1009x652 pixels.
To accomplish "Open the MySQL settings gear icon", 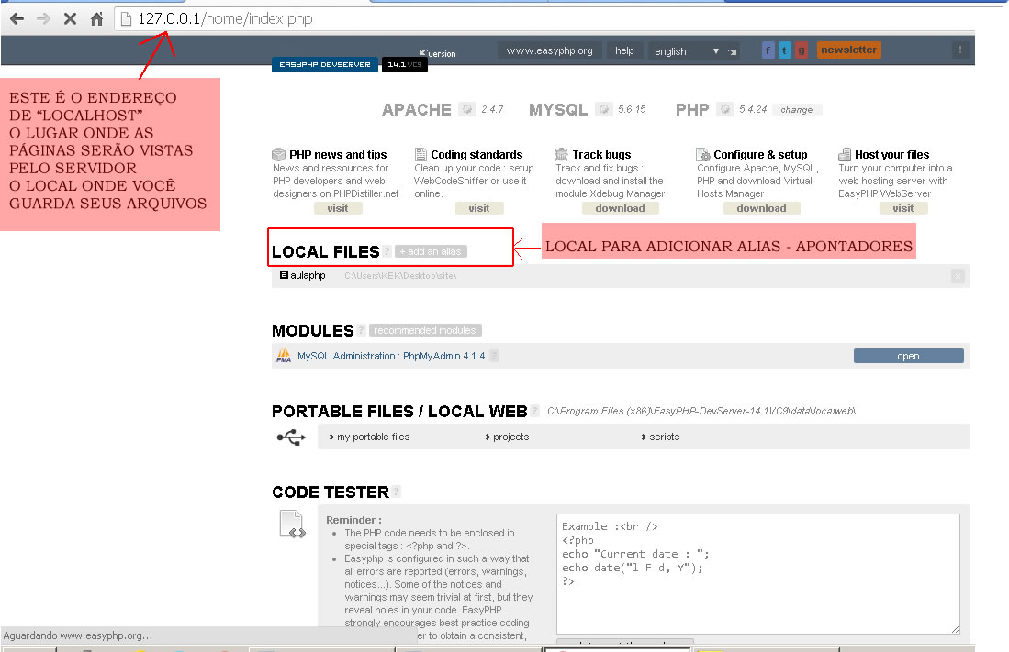I will pyautogui.click(x=603, y=109).
